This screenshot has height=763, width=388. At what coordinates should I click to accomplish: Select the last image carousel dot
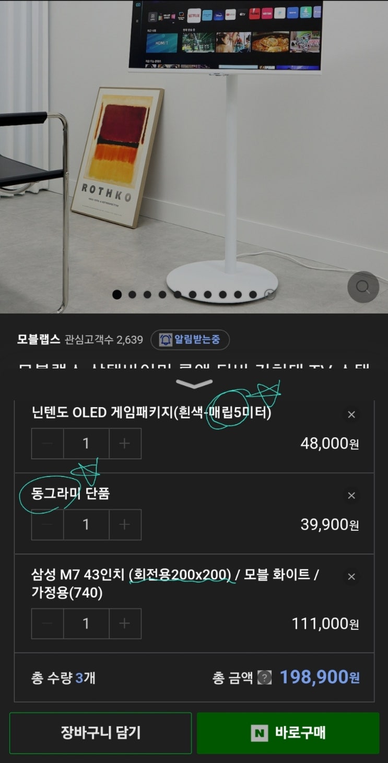click(269, 294)
